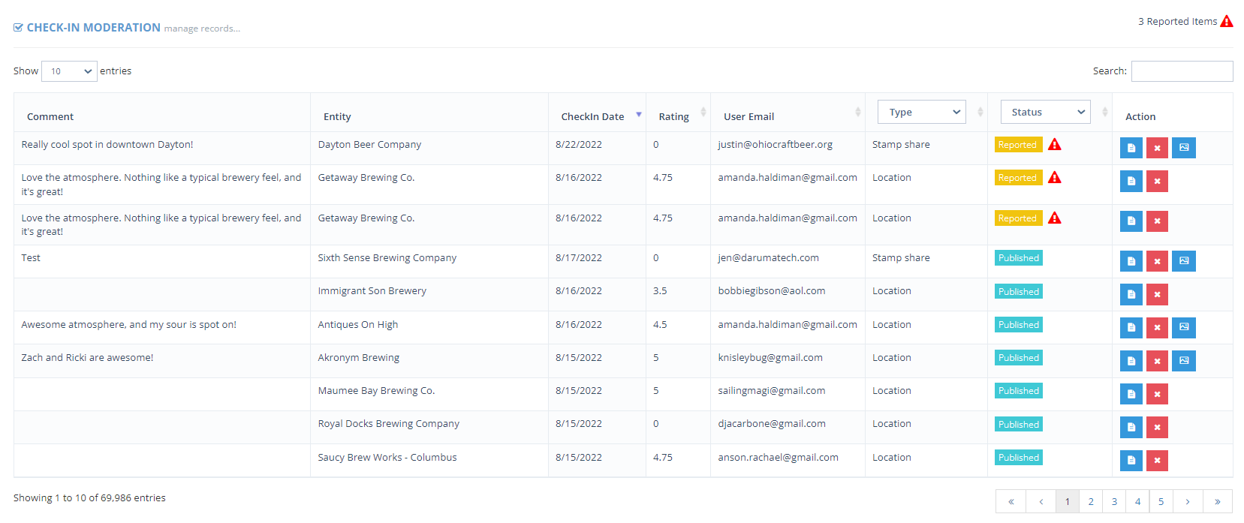The width and height of the screenshot is (1244, 523).
Task: Go to page 2
Action: (x=1091, y=501)
